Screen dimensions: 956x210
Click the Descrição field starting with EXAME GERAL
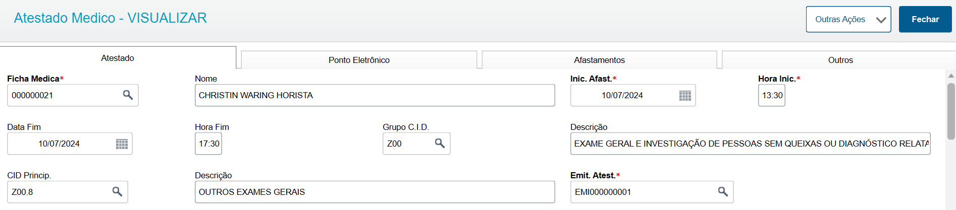pyautogui.click(x=750, y=144)
